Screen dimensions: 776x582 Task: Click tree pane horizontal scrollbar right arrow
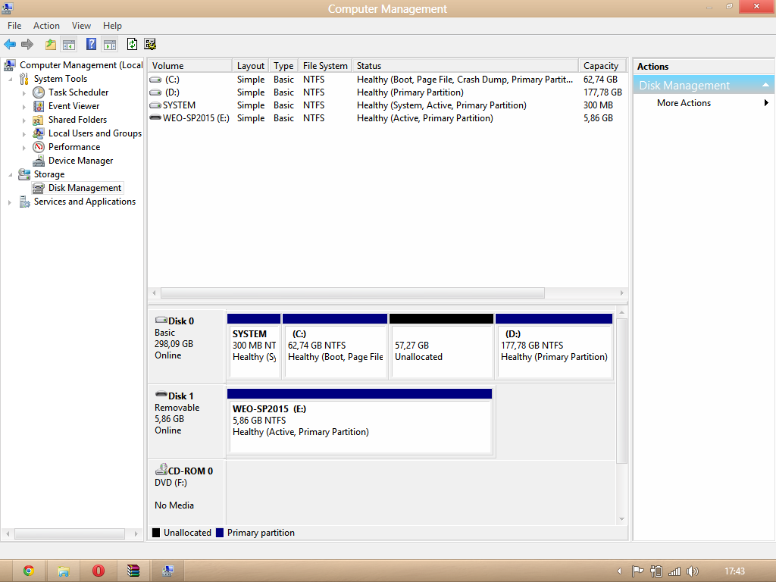click(136, 534)
